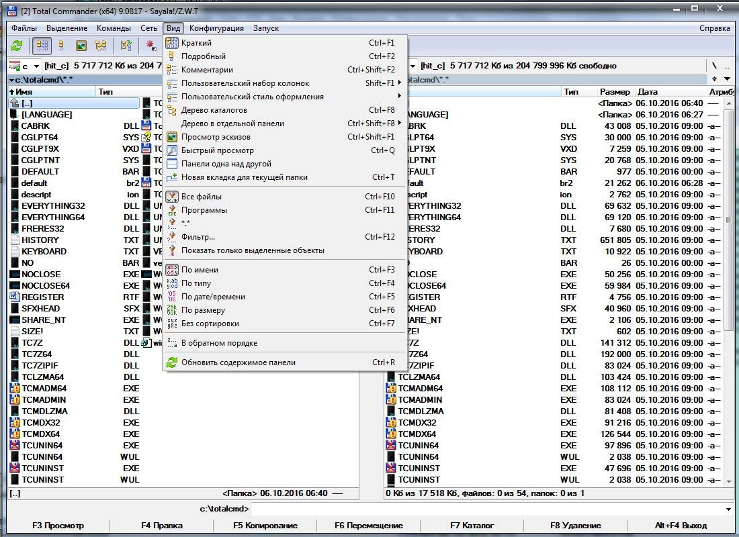Click left panel path c:\totalcmd\*.* header

(x=45, y=80)
